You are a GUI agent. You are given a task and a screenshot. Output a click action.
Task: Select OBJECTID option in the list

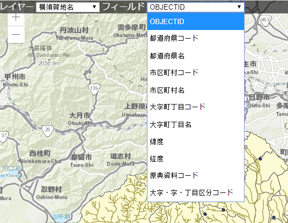click(196, 21)
